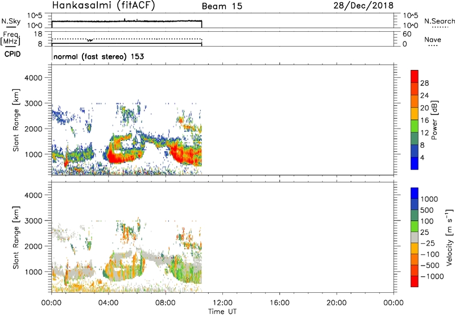Click the '4000' tick of the power panel

(x=34, y=78)
